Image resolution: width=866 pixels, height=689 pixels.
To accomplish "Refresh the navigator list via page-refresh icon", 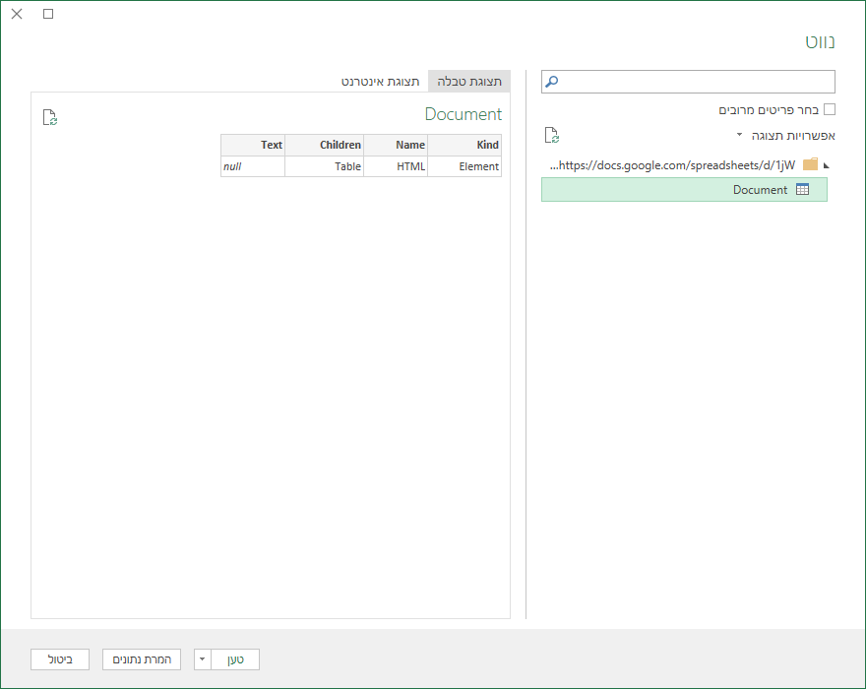I will (552, 135).
